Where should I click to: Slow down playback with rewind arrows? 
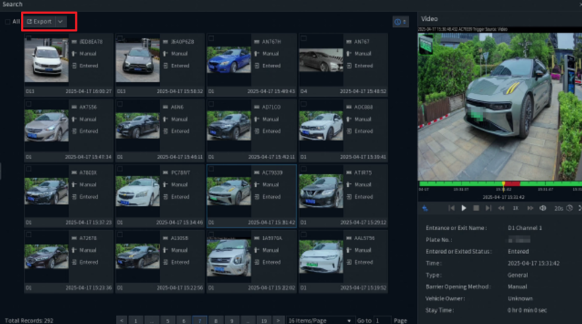[x=501, y=208]
